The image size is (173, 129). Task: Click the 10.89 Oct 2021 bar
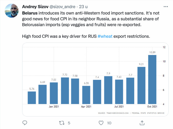tap(153, 80)
